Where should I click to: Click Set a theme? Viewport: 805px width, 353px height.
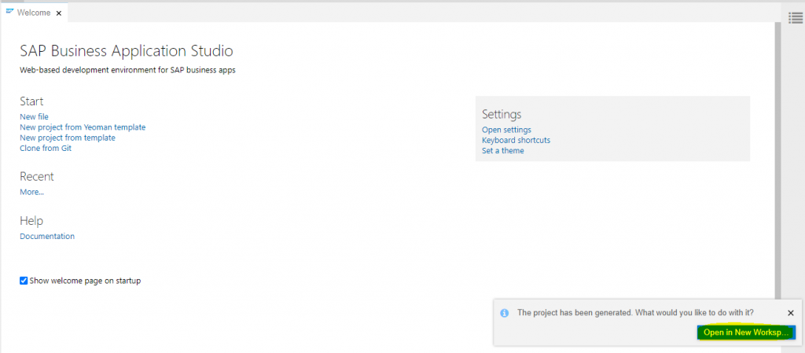[503, 151]
